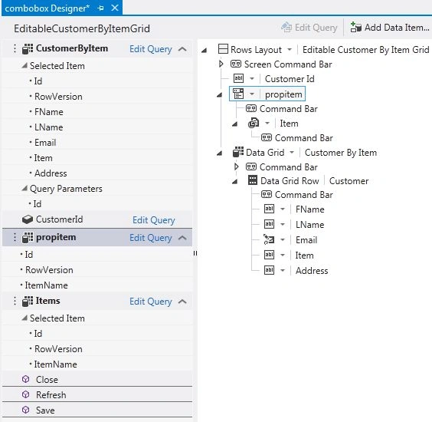Click drag handle dots beside CustomerByItem
Viewport: 432px width, 422px height.
tap(15, 49)
